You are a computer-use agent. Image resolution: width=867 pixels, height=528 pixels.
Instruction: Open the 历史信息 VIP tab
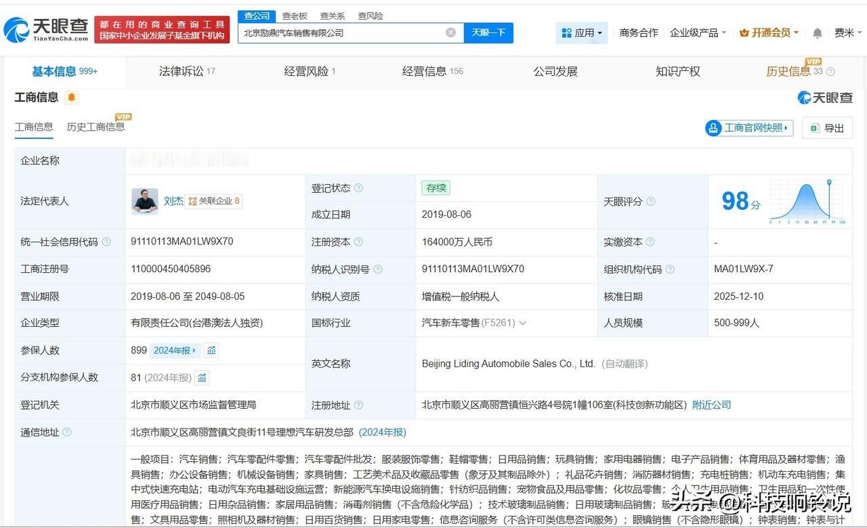(794, 71)
